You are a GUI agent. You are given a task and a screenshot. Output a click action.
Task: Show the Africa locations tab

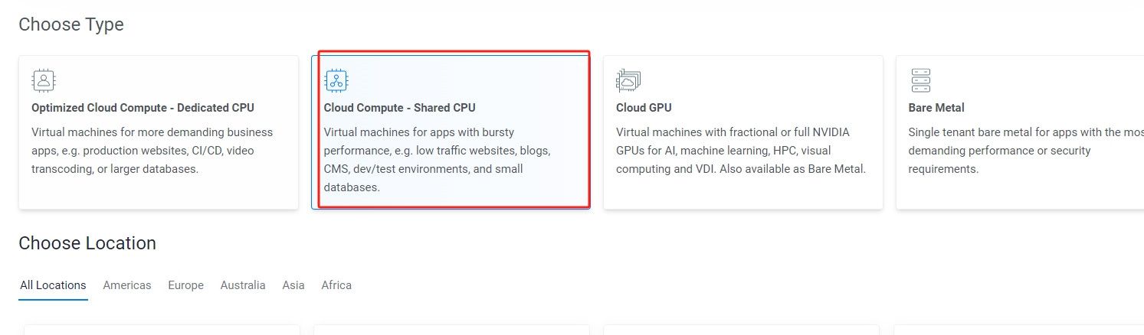pyautogui.click(x=336, y=285)
